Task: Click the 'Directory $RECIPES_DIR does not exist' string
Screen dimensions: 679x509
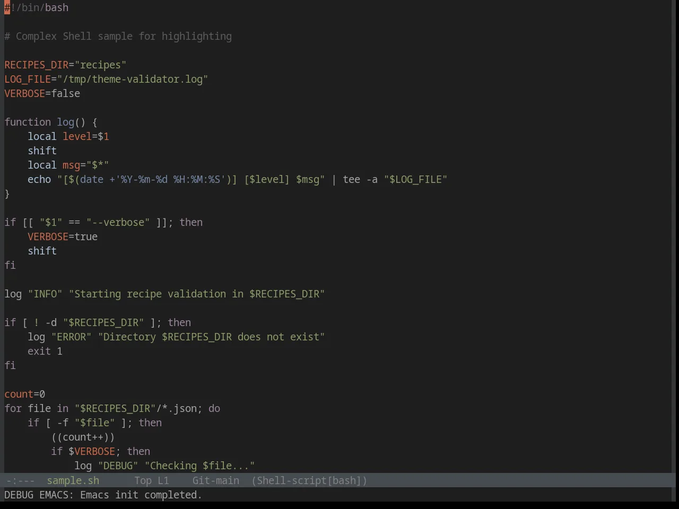Action: [211, 337]
